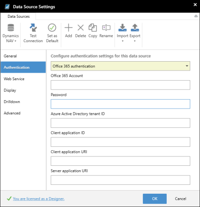
Task: Open the licensed as a Designer link
Action: pos(39,199)
